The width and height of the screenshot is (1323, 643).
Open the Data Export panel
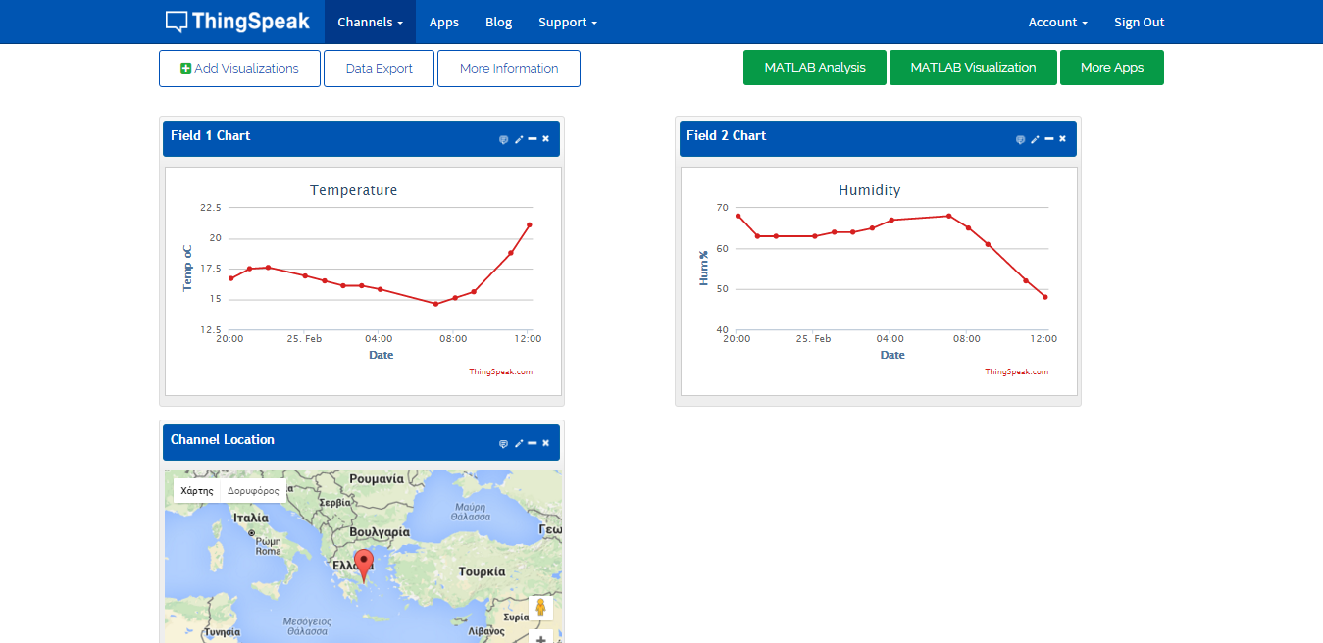[379, 68]
